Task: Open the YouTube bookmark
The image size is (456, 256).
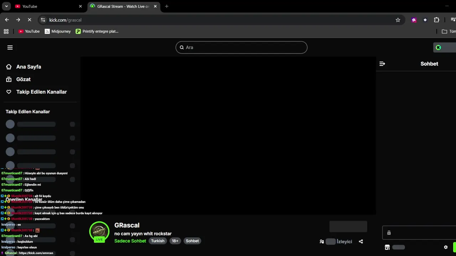Action: pos(29,31)
